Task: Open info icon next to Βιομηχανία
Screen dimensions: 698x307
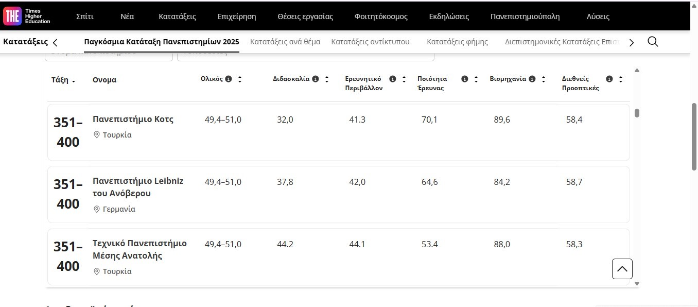Action: tap(532, 79)
